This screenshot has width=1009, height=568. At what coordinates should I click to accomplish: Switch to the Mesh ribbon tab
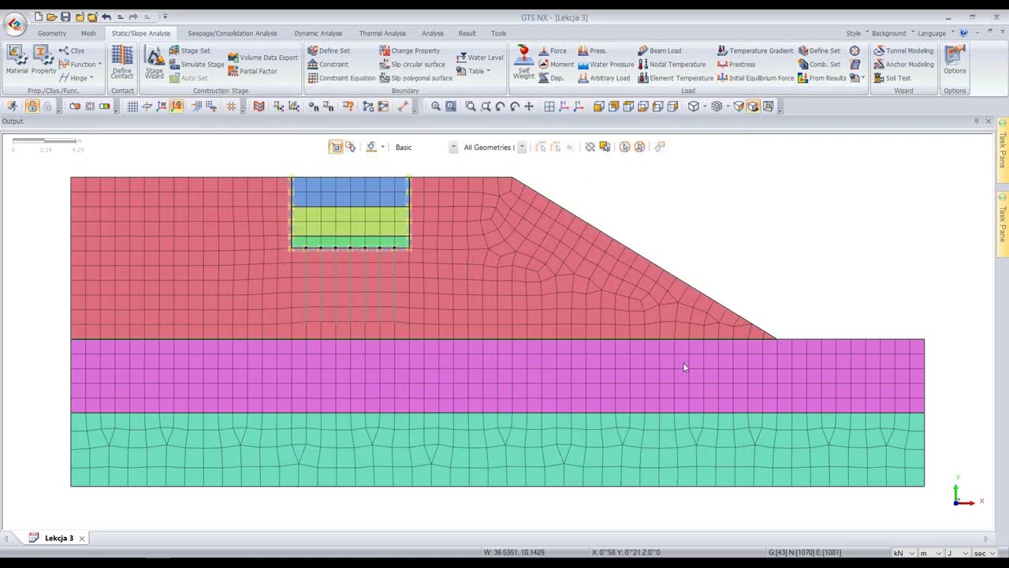coord(88,34)
